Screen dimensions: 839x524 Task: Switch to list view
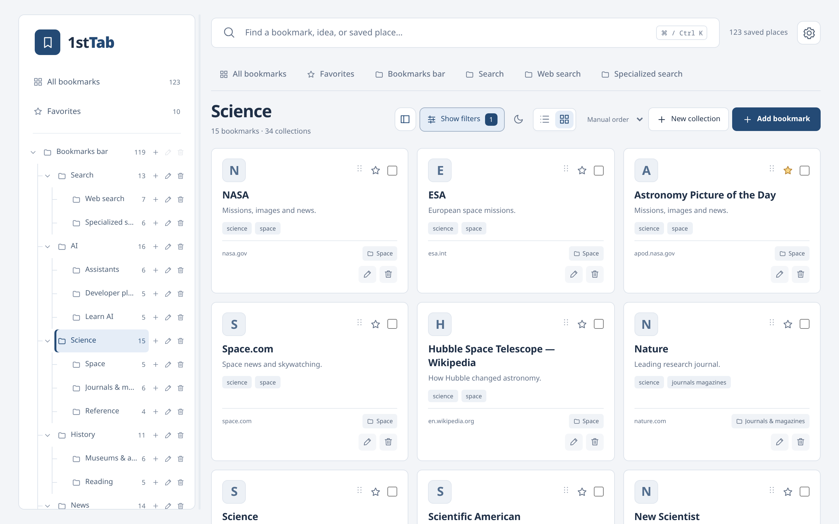coord(544,119)
